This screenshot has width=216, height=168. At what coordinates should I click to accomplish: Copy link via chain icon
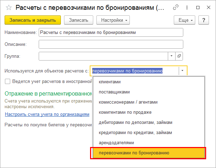click(176, 8)
